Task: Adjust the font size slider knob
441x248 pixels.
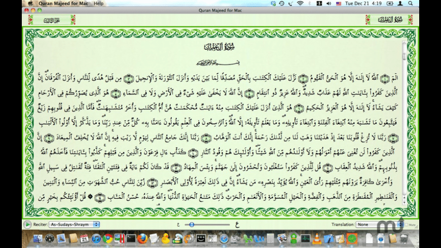Action: point(192,224)
